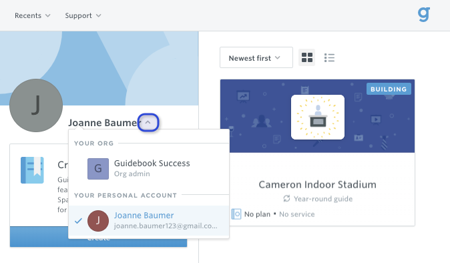The width and height of the screenshot is (450, 263).
Task: Click the red J personal account avatar
Action: click(98, 221)
